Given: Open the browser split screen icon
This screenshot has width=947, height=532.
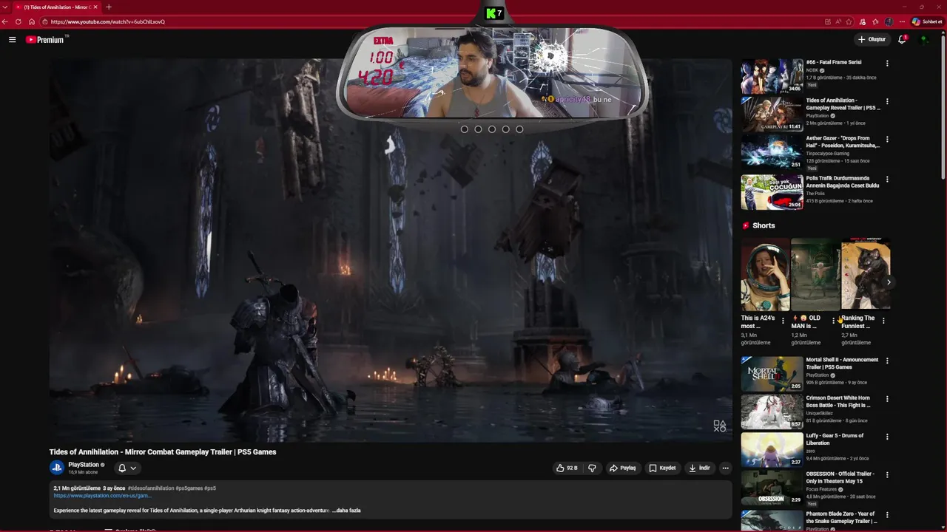Looking at the screenshot, I should [827, 21].
